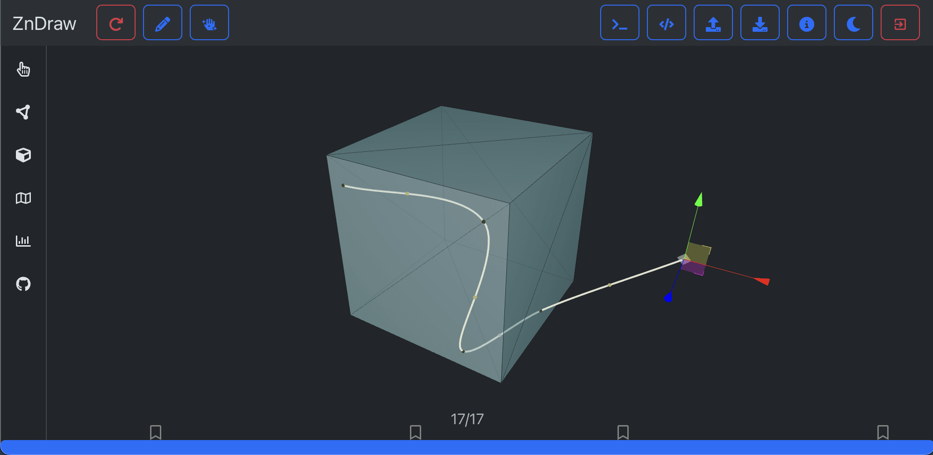Click the ZnDraw logo

click(x=44, y=22)
